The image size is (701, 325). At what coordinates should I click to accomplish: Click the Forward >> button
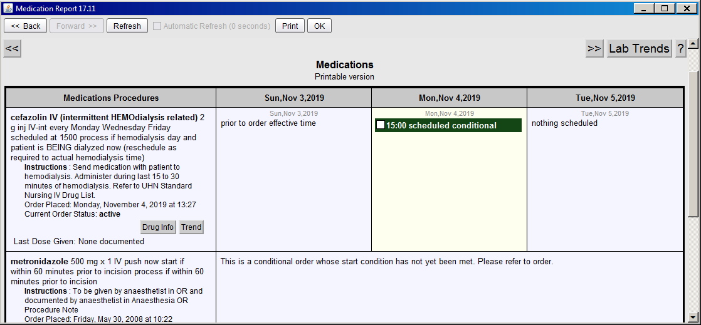tap(77, 26)
